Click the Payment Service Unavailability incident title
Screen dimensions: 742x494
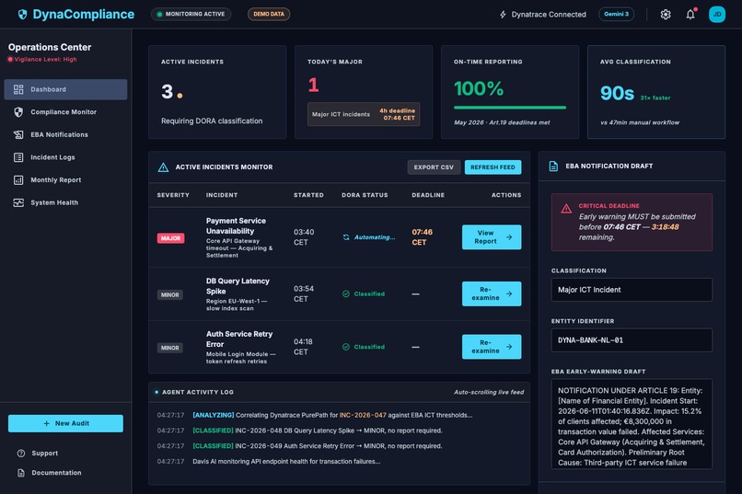click(x=236, y=226)
